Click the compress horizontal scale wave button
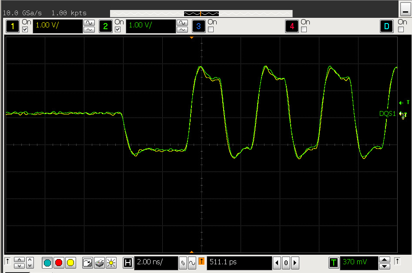 [183, 263]
